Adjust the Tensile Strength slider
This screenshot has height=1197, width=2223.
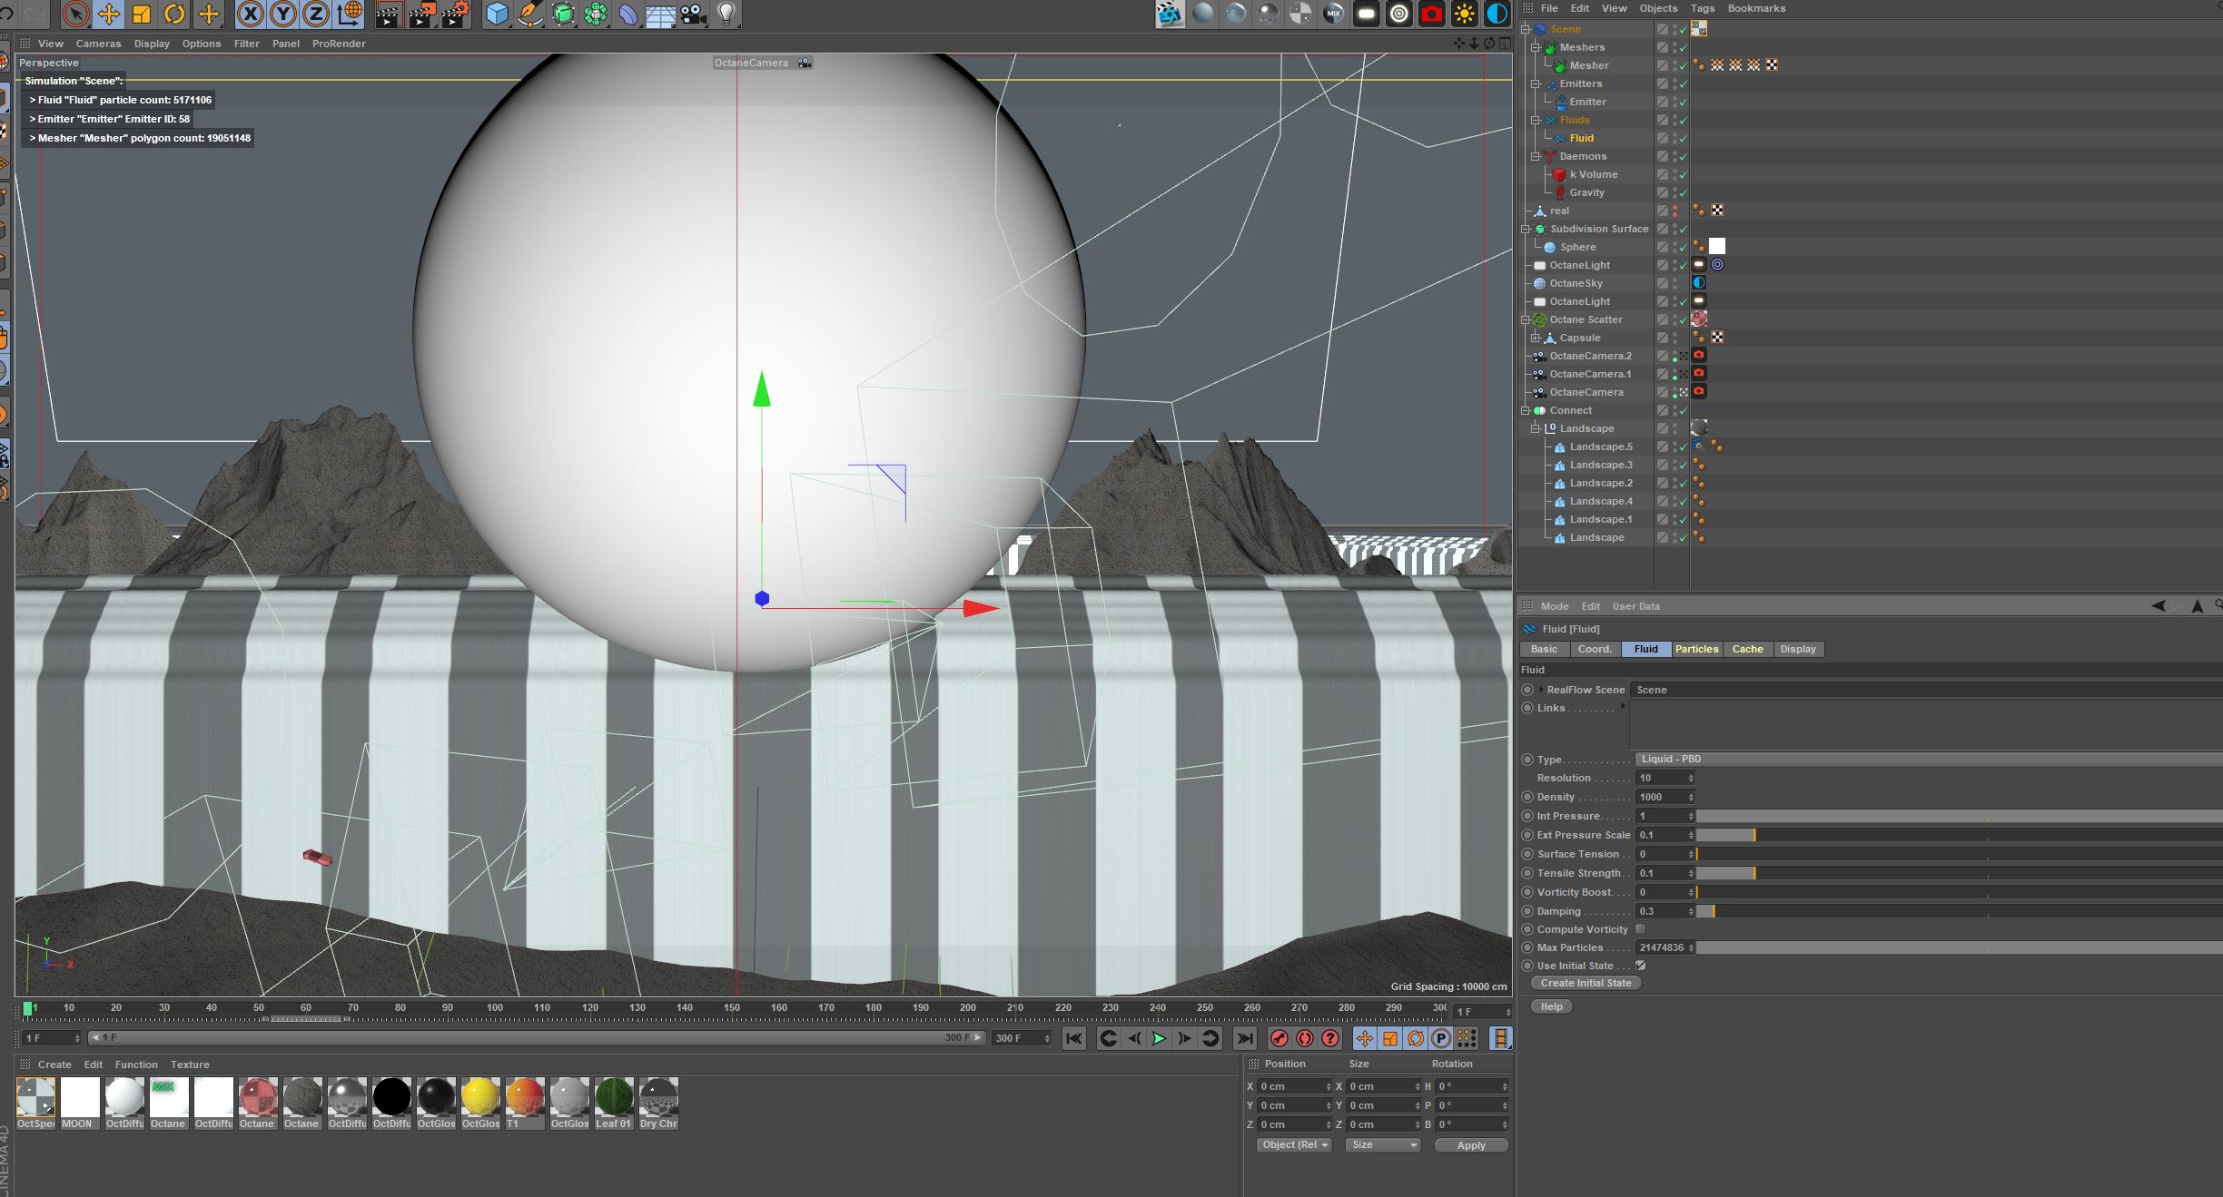(x=1959, y=873)
